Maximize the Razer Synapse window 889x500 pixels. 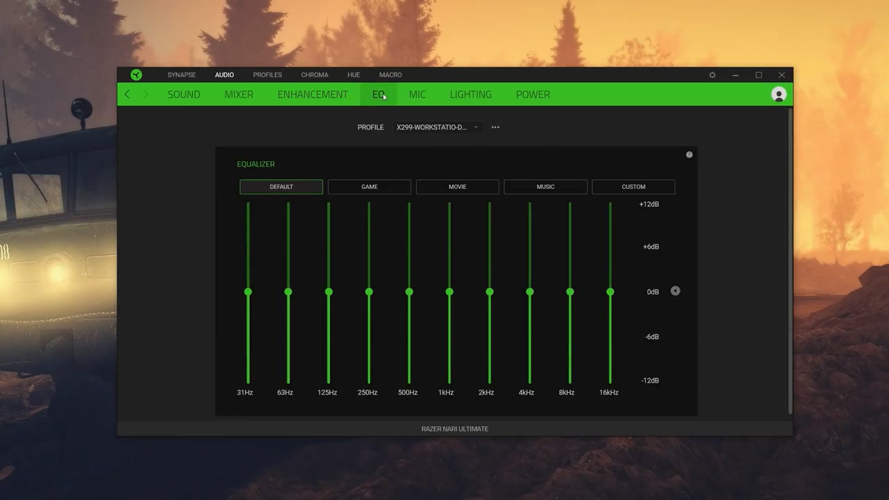pyautogui.click(x=758, y=75)
